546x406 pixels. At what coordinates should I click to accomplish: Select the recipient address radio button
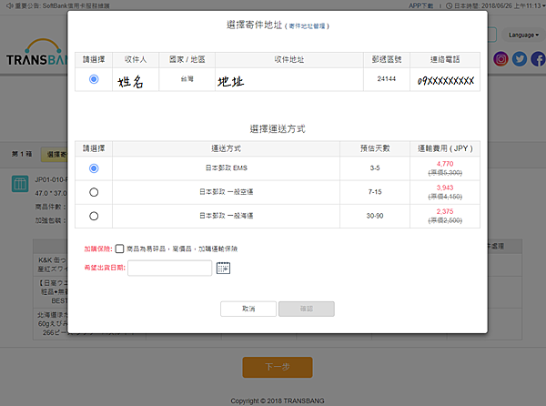click(x=94, y=79)
